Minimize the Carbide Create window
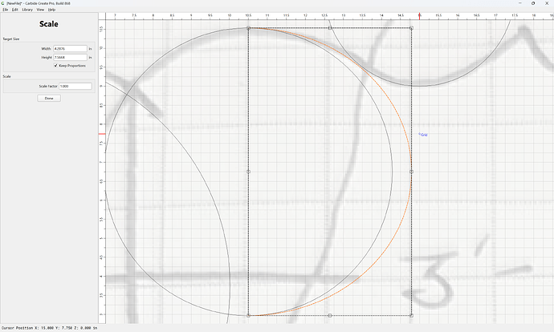The height and width of the screenshot is (332, 554). click(x=520, y=3)
